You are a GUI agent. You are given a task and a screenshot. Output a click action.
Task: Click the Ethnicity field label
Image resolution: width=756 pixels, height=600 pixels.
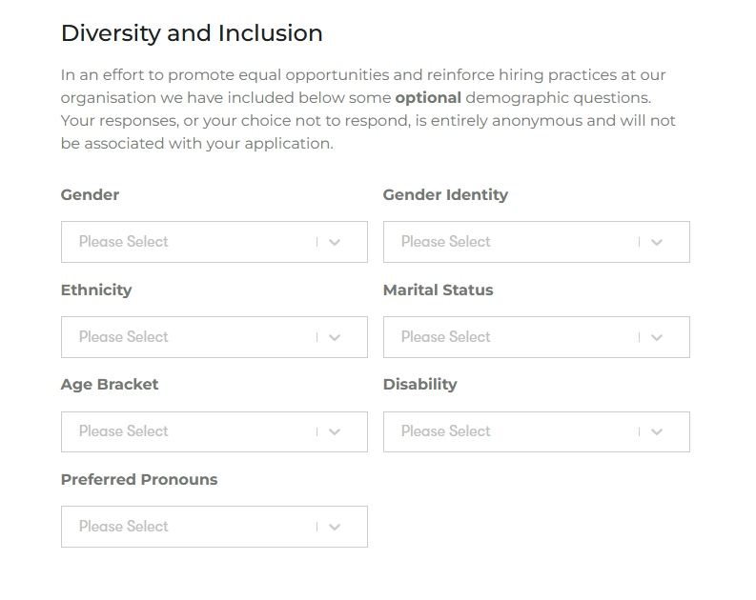[96, 290]
